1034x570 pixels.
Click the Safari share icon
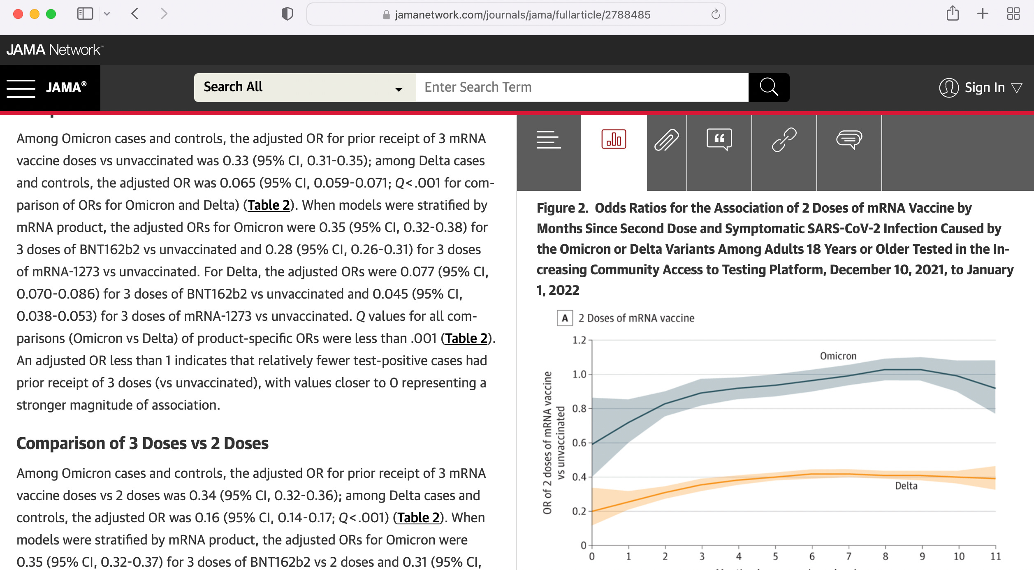click(953, 14)
